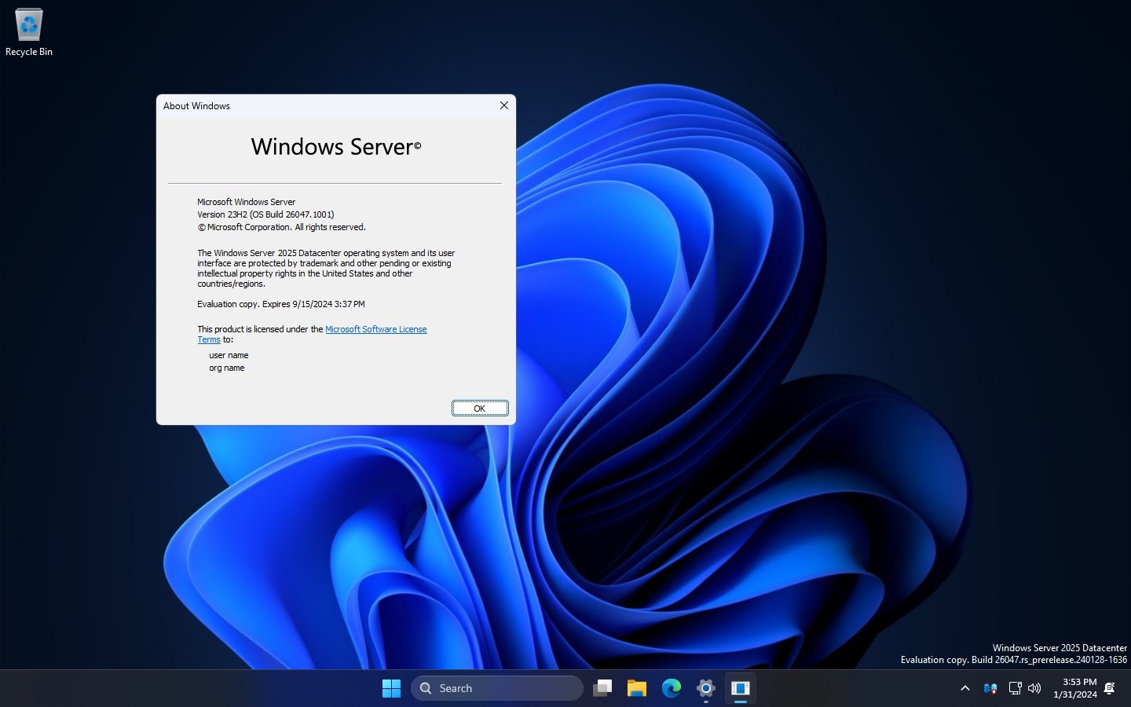Open network status tray icon
1131x707 pixels.
point(1015,688)
